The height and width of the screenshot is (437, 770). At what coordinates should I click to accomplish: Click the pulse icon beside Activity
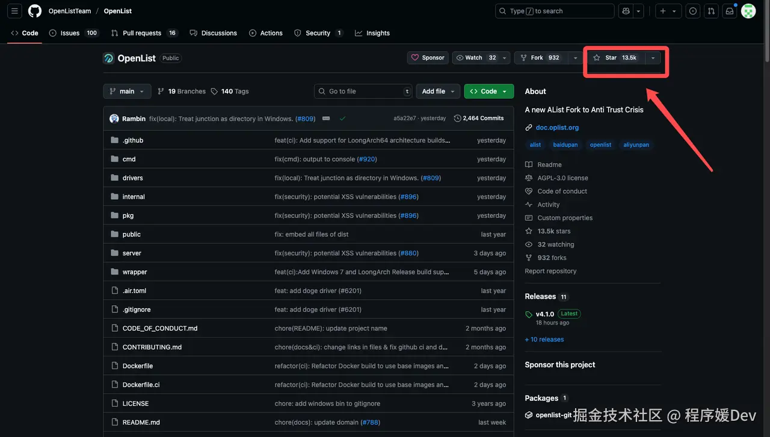tap(529, 205)
